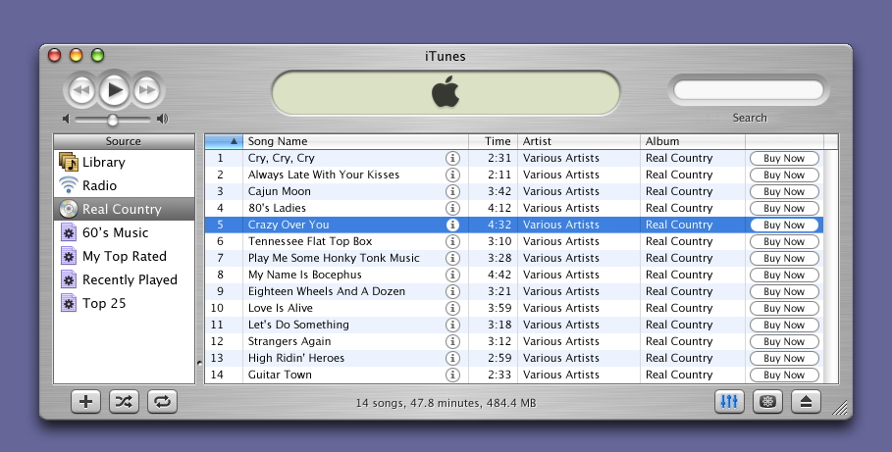The height and width of the screenshot is (452, 892).
Task: Click the Apple logo status display
Action: coord(446,93)
